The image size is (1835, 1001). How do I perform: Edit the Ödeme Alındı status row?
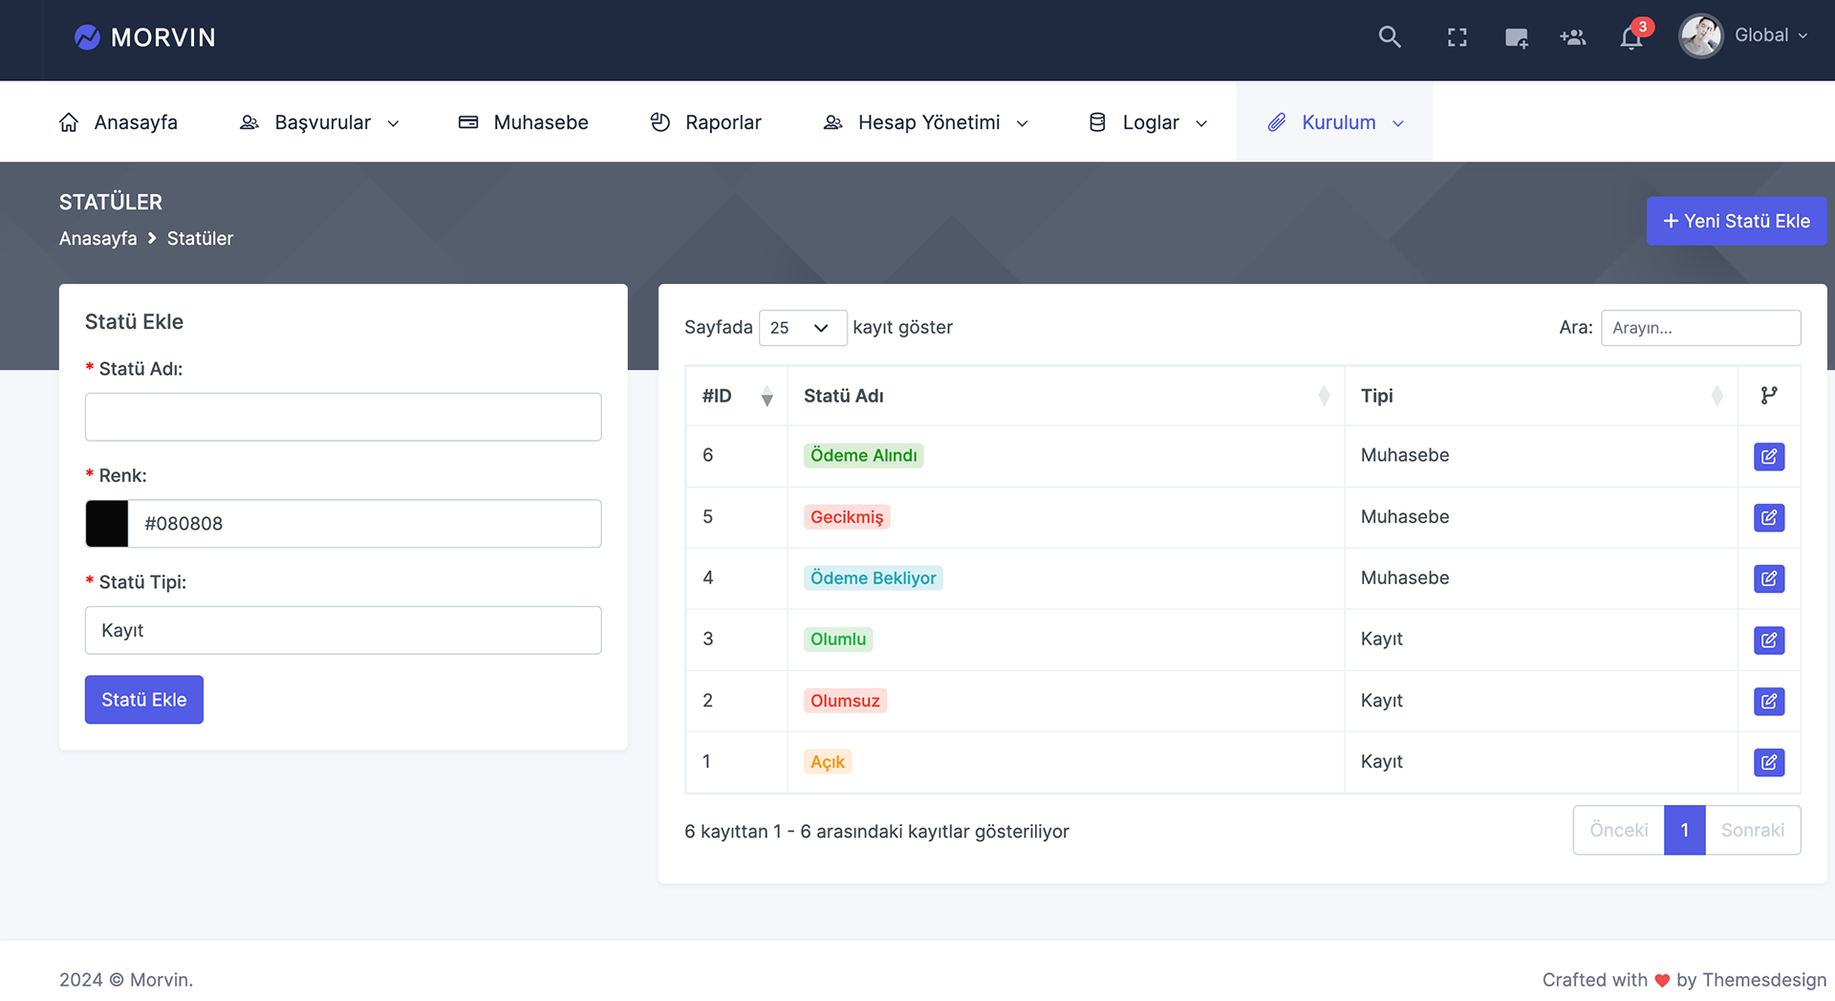(x=1769, y=456)
